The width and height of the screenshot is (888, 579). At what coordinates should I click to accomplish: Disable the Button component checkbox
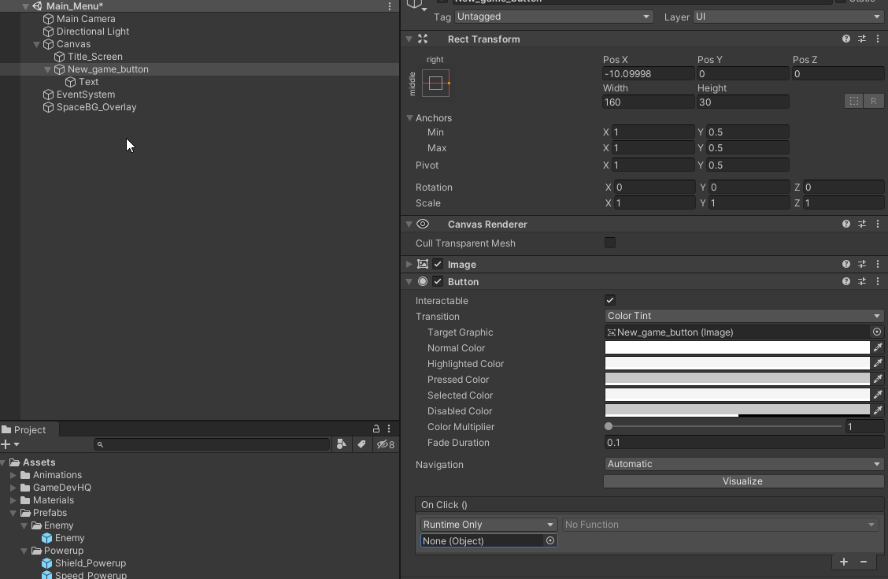click(x=438, y=281)
